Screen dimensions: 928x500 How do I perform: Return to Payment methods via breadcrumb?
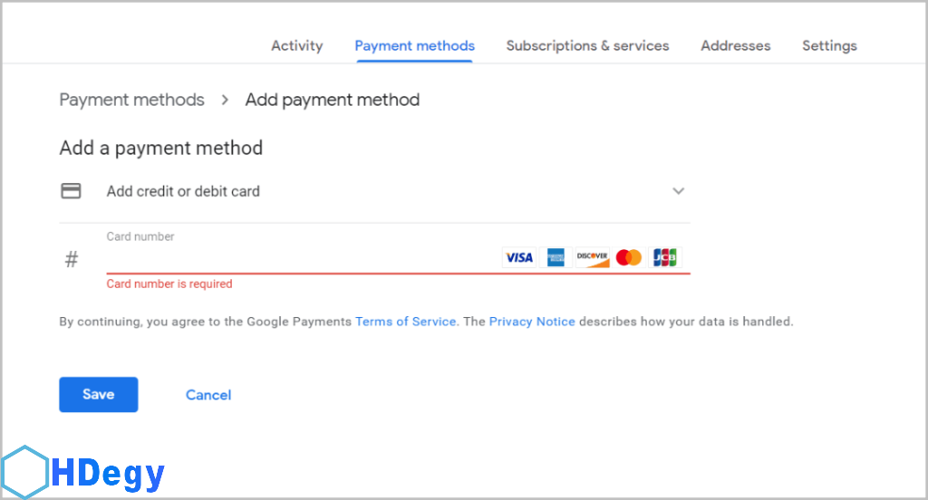(131, 100)
